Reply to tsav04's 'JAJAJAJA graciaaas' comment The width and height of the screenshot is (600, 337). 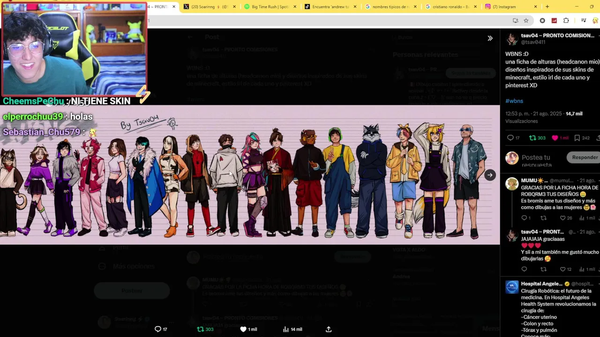click(x=524, y=269)
